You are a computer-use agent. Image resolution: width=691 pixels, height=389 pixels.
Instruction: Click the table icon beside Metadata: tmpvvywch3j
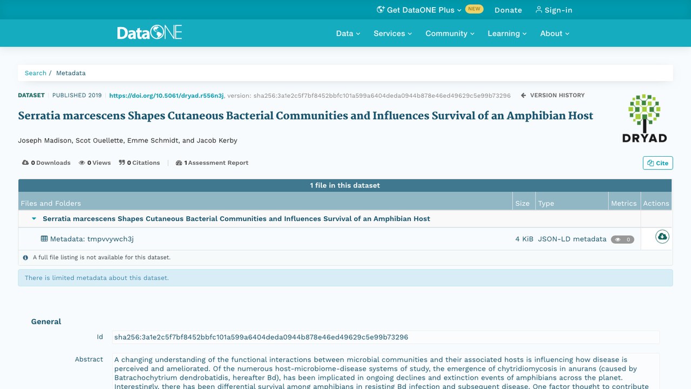(44, 239)
